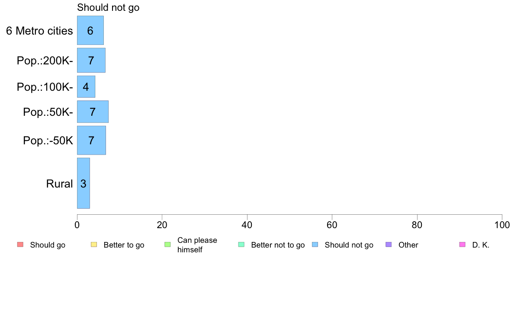Select the Pop.:100K- bar showing 4
The width and height of the screenshot is (514, 318).
pyautogui.click(x=86, y=87)
